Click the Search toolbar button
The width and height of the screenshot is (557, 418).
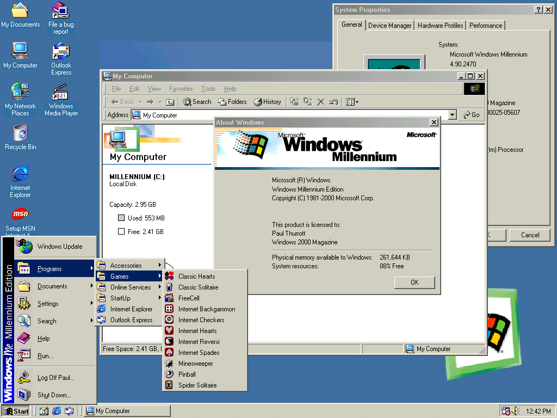click(197, 102)
